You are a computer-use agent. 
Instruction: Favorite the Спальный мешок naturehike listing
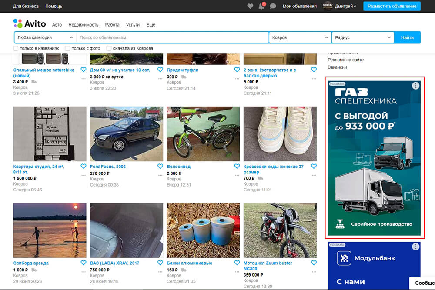84,70
